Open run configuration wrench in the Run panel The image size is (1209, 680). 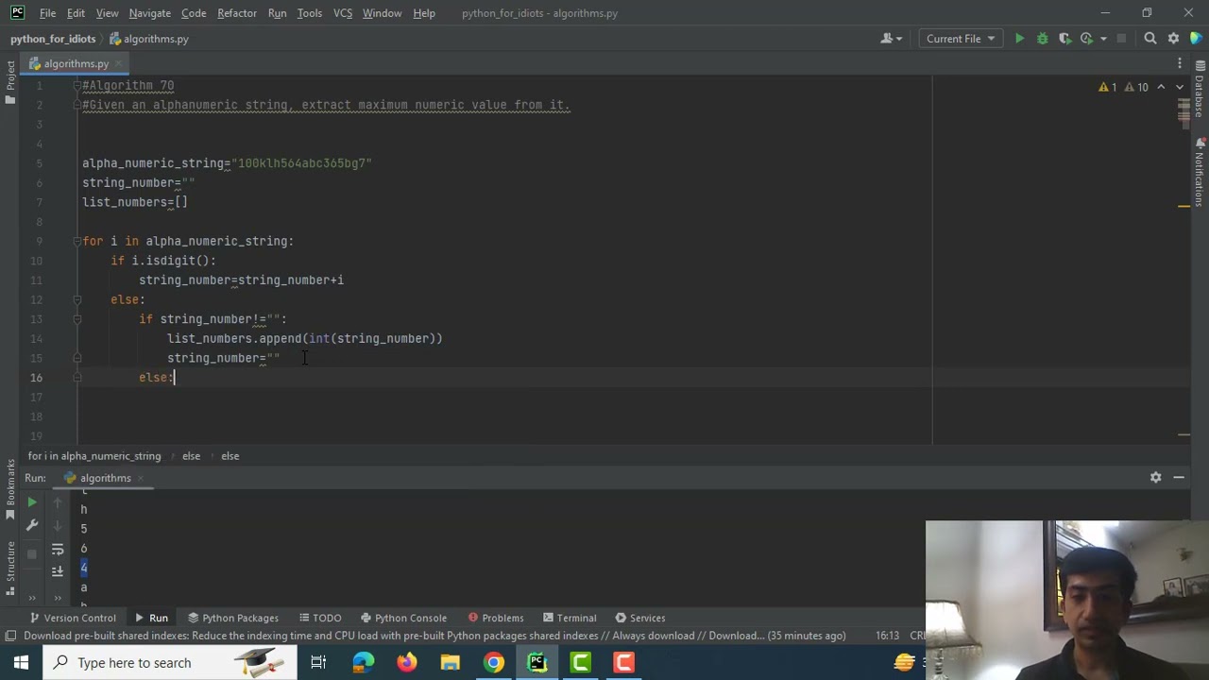(32, 525)
